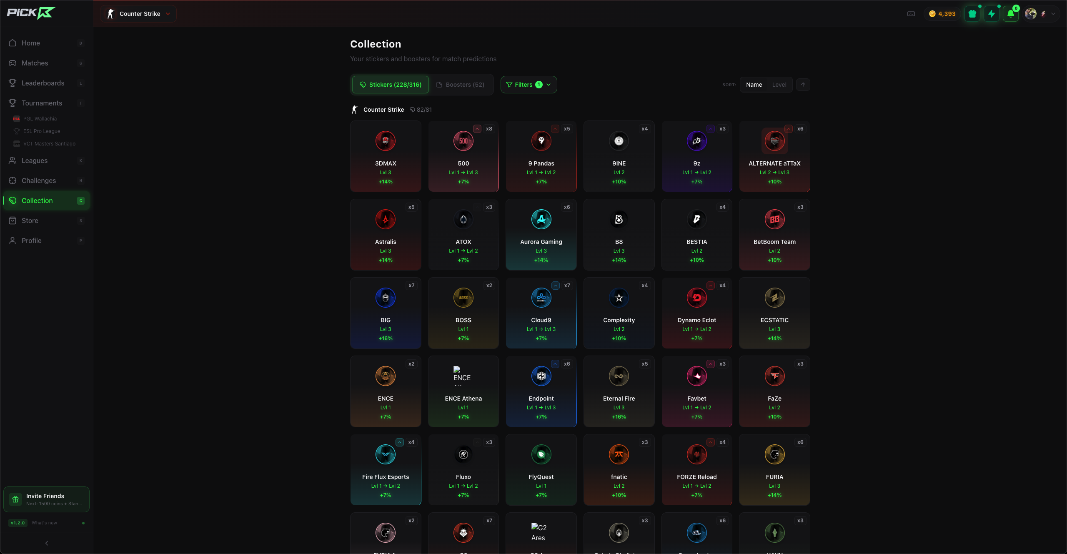Click the lightning bolt icon in header

(992, 14)
